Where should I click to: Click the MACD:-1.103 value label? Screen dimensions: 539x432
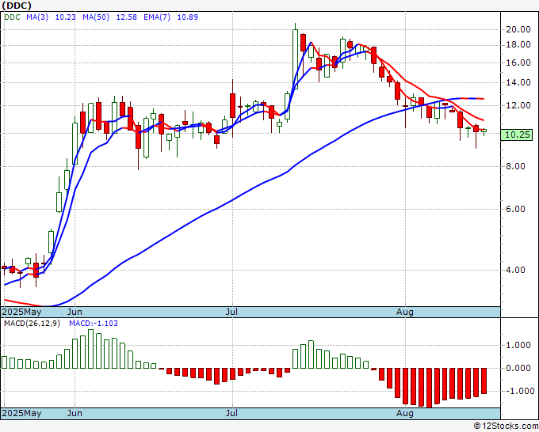point(94,324)
